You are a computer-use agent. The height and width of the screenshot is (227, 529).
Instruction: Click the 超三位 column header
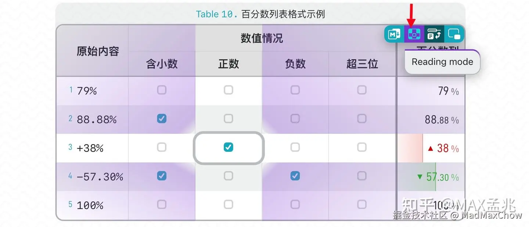tap(362, 64)
